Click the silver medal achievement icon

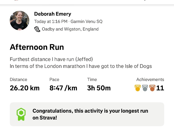click(145, 88)
